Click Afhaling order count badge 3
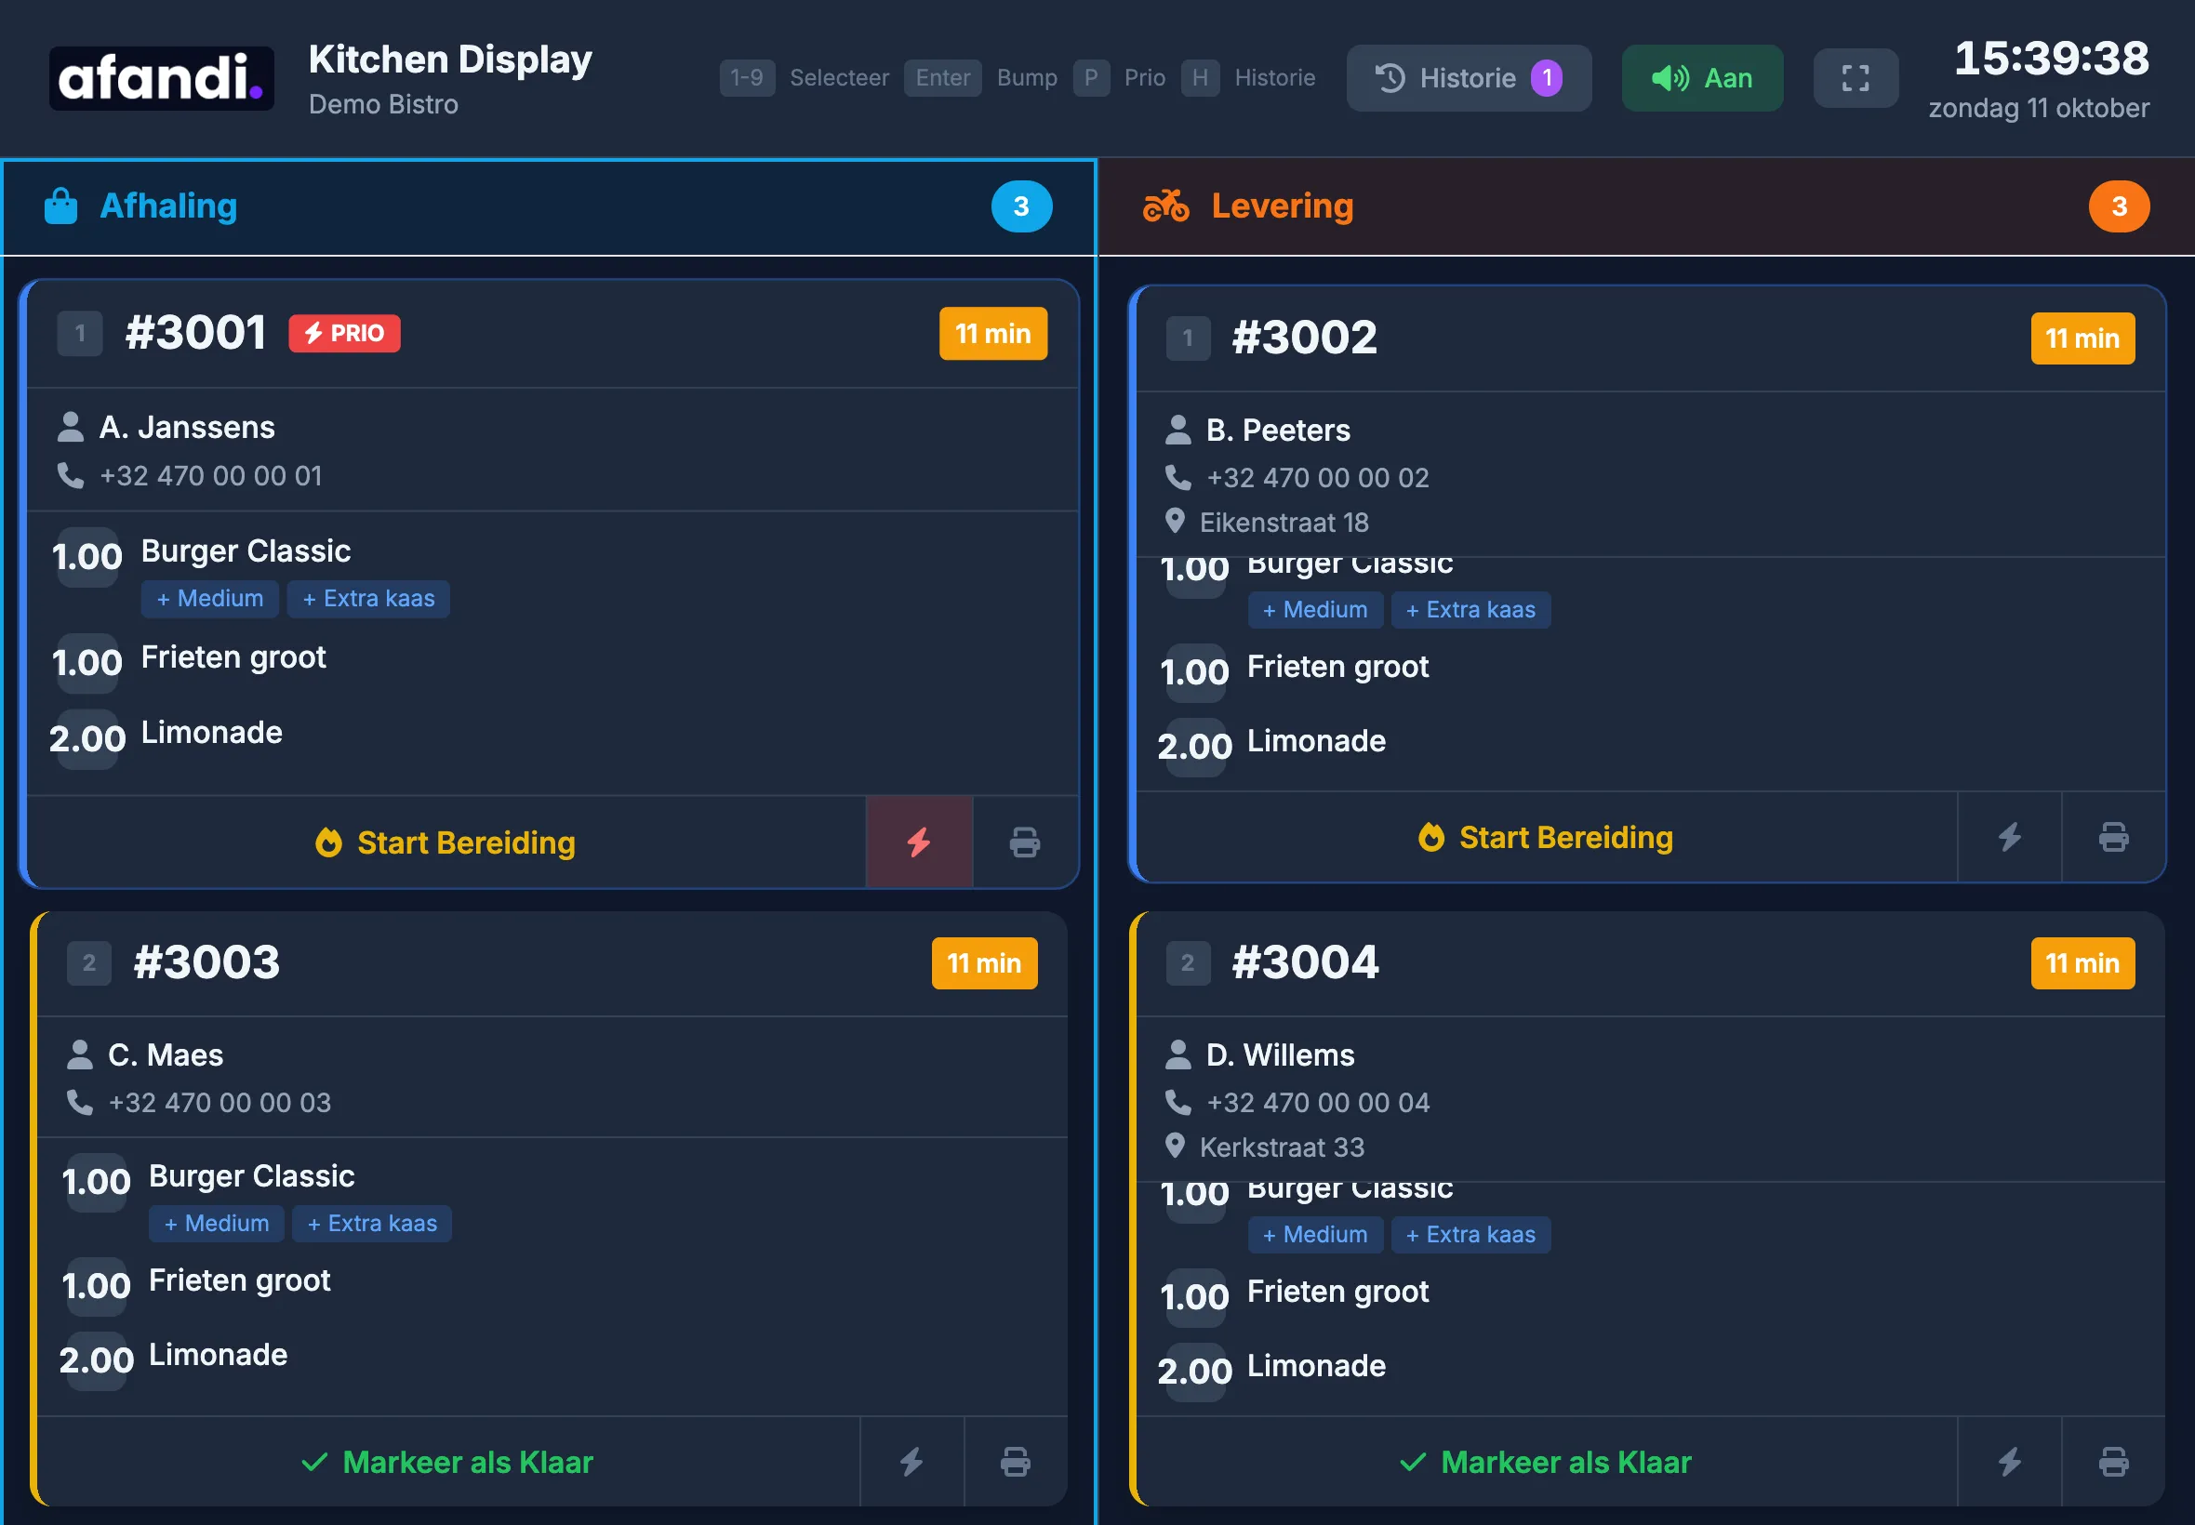This screenshot has height=1525, width=2195. [1021, 206]
